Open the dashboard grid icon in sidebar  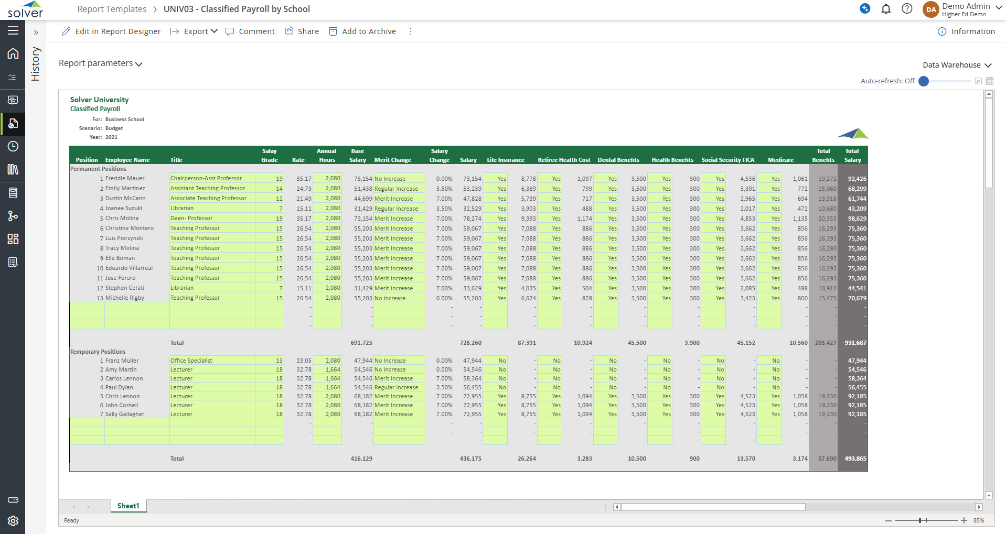(x=13, y=239)
